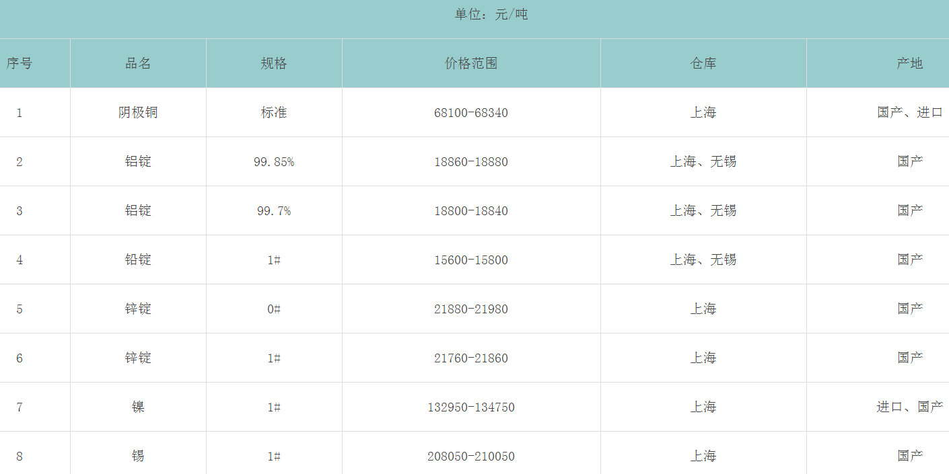Select the price range 68100-68340
The width and height of the screenshot is (949, 474).
pyautogui.click(x=471, y=113)
